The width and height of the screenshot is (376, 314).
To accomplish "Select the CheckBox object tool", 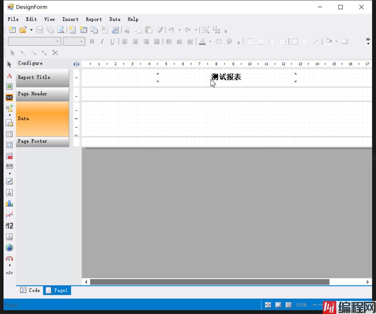I will 9,181.
